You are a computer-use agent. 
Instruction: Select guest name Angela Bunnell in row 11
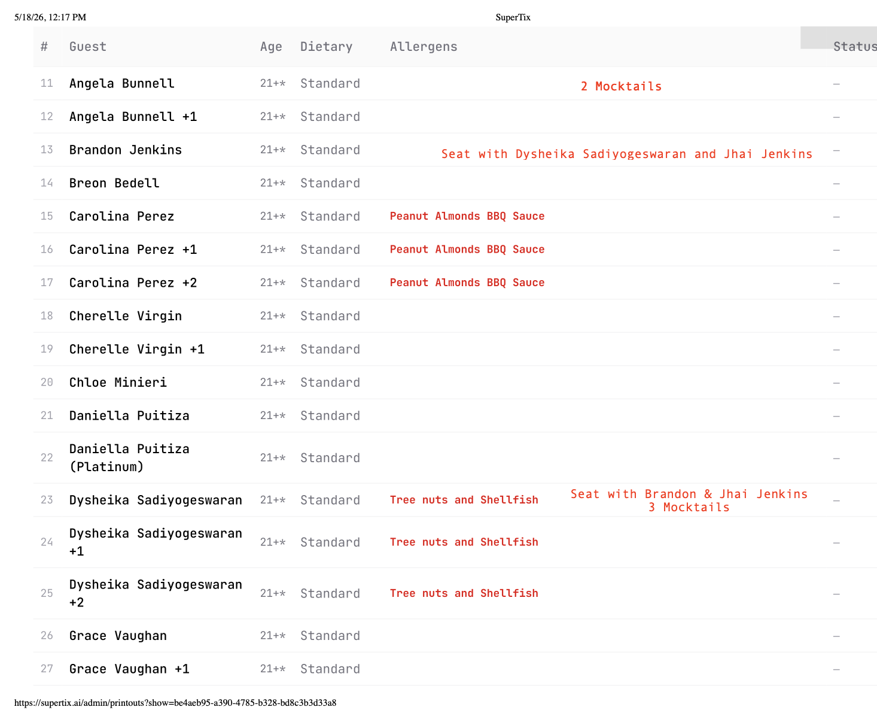point(122,83)
